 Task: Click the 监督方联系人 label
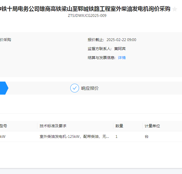point(99,49)
